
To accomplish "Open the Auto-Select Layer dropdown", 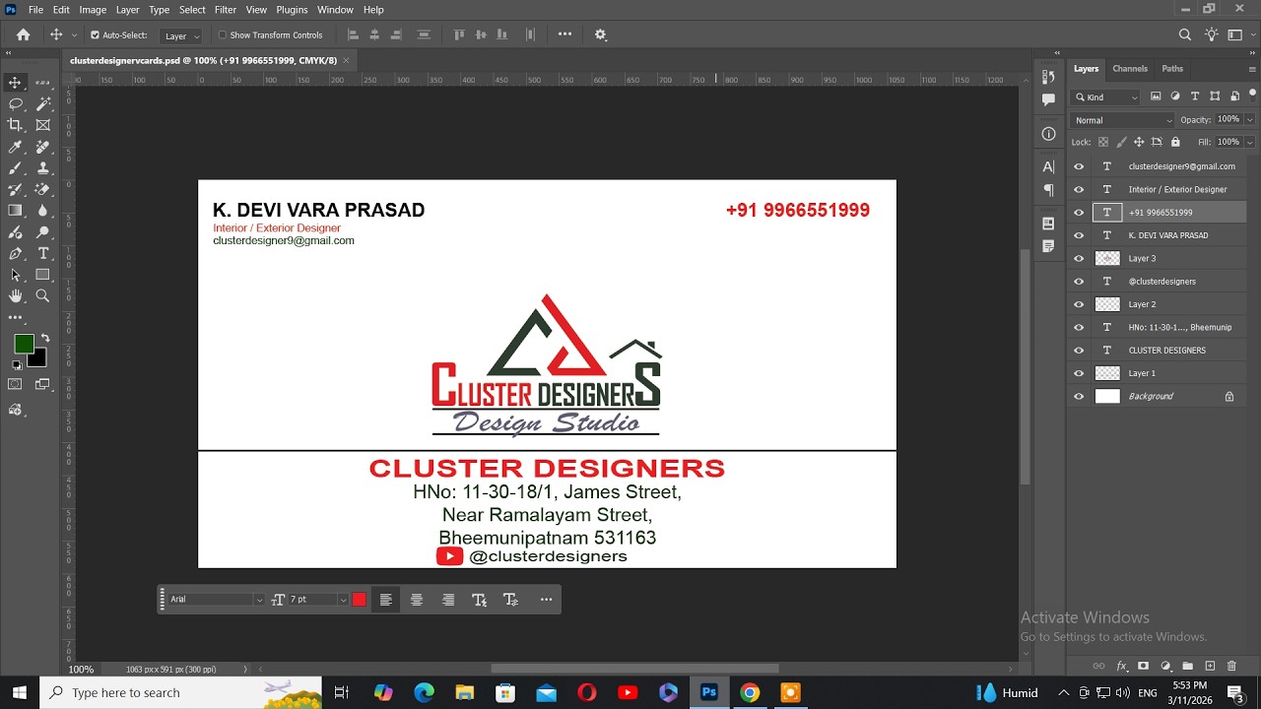I will 181,35.
